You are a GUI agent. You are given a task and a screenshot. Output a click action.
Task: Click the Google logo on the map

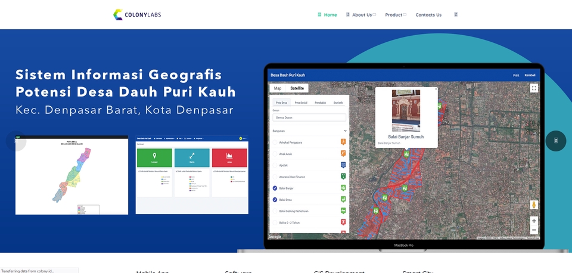click(x=275, y=237)
